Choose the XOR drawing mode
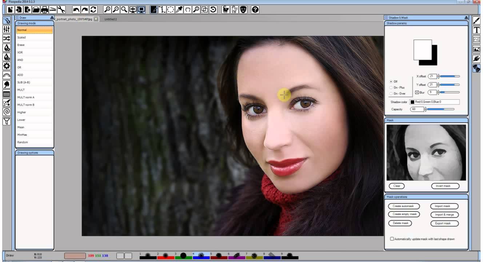 click(35, 52)
